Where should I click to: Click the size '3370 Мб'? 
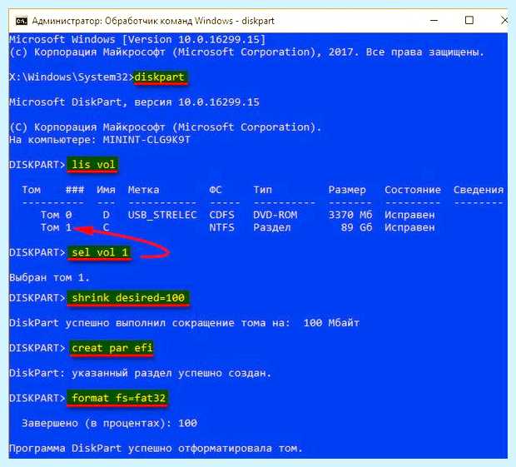350,215
